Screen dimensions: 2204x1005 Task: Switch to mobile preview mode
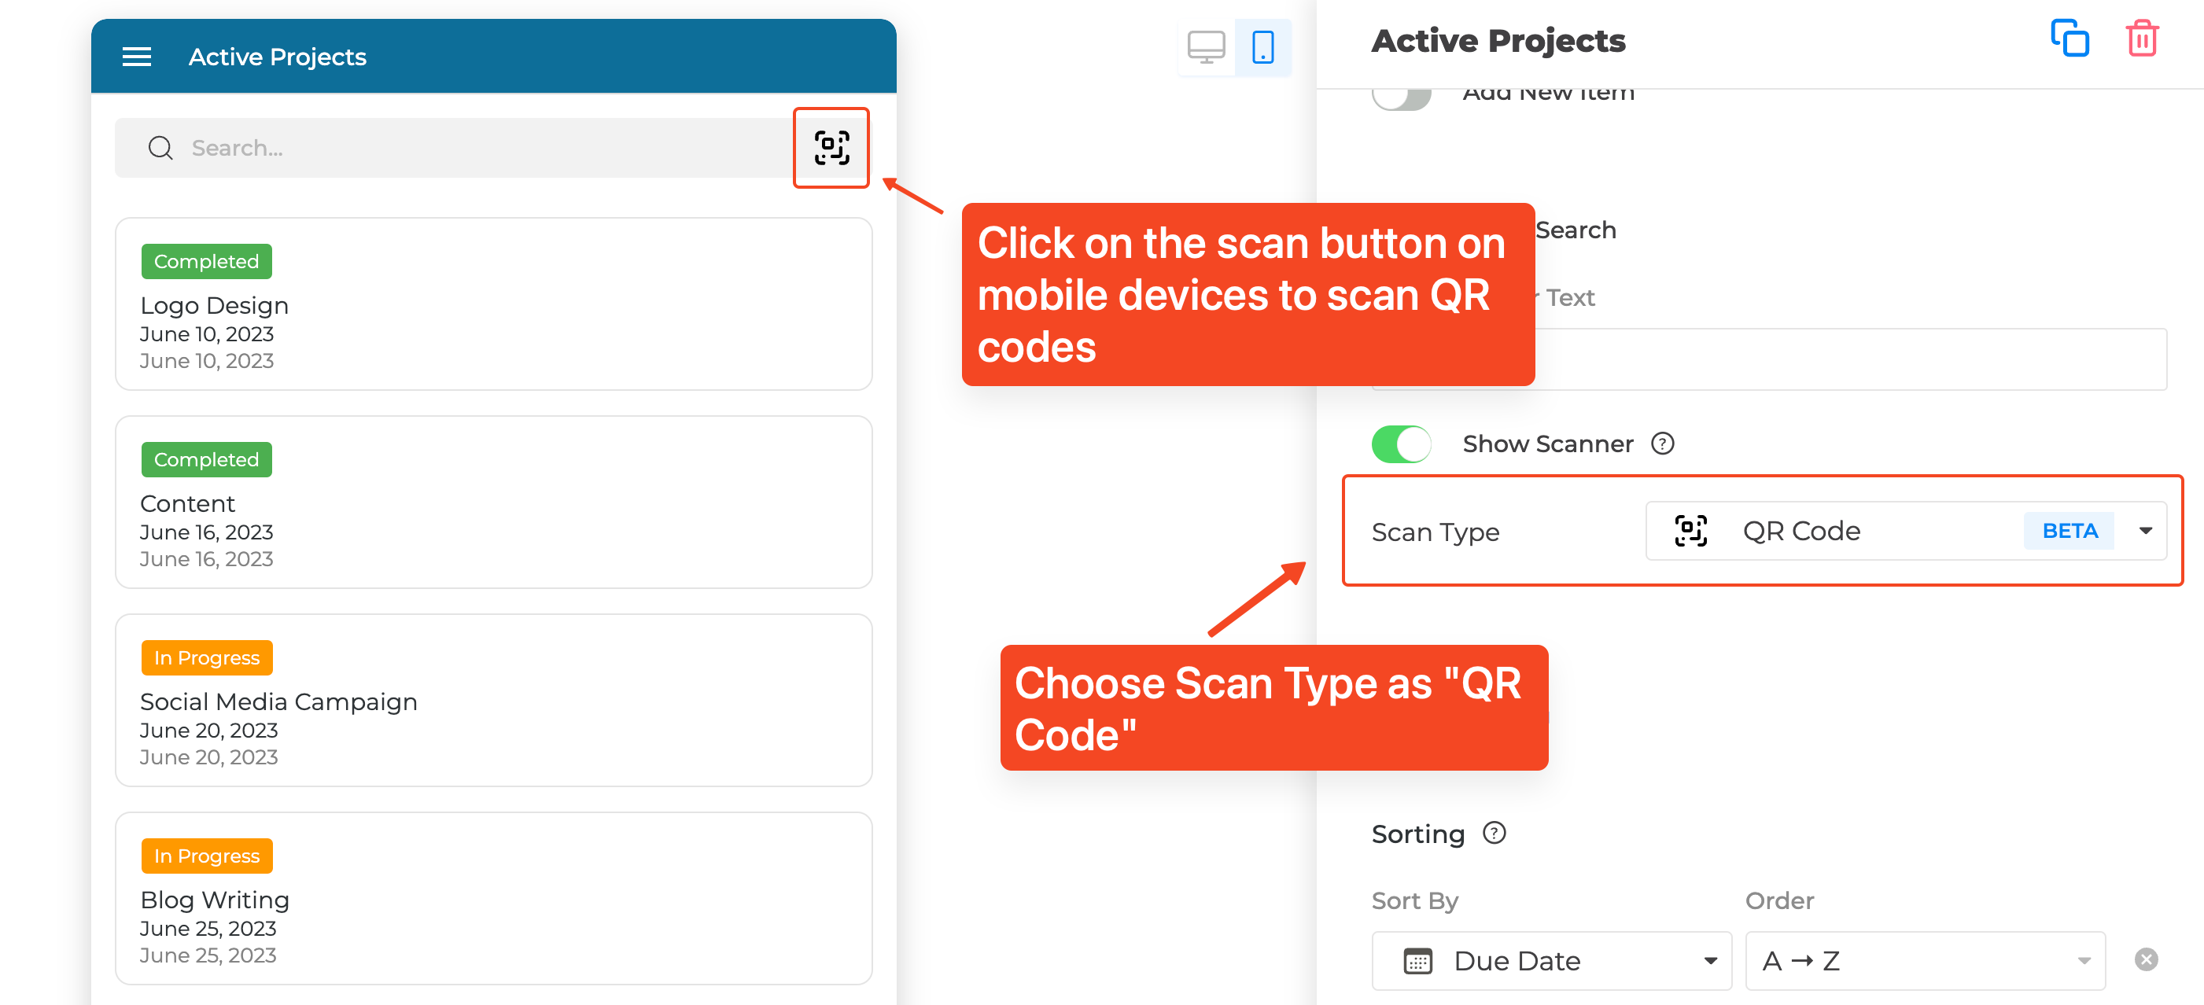pos(1262,48)
